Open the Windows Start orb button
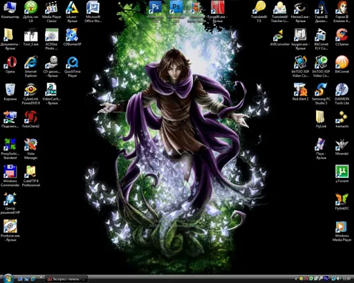354x283 pixels. [x=8, y=278]
